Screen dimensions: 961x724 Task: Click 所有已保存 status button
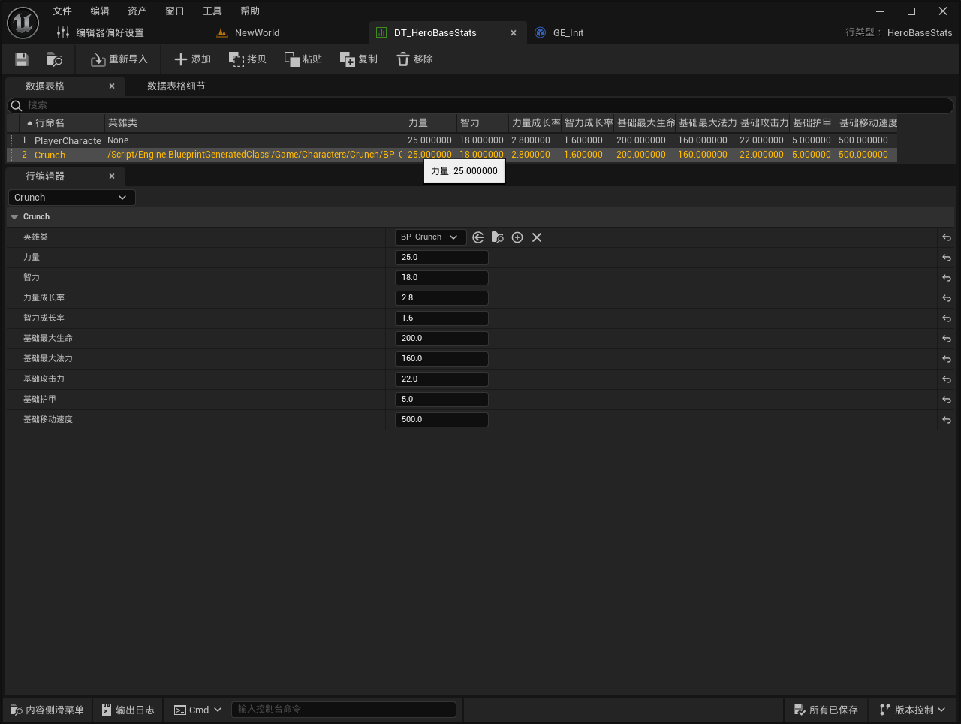(826, 710)
